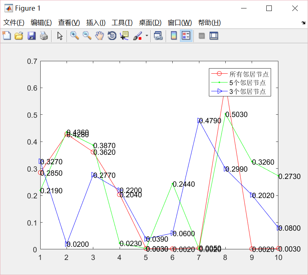Activate the Zoom Out magnifier tool
The image size is (308, 275).
point(87,36)
